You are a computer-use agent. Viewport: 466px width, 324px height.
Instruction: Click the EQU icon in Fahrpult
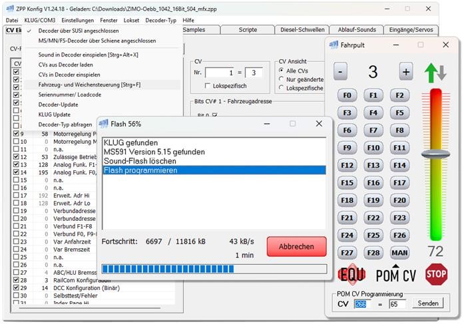(352, 275)
